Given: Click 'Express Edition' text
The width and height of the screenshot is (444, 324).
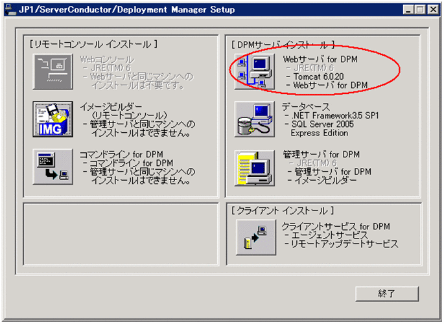Looking at the screenshot, I should coord(320,133).
